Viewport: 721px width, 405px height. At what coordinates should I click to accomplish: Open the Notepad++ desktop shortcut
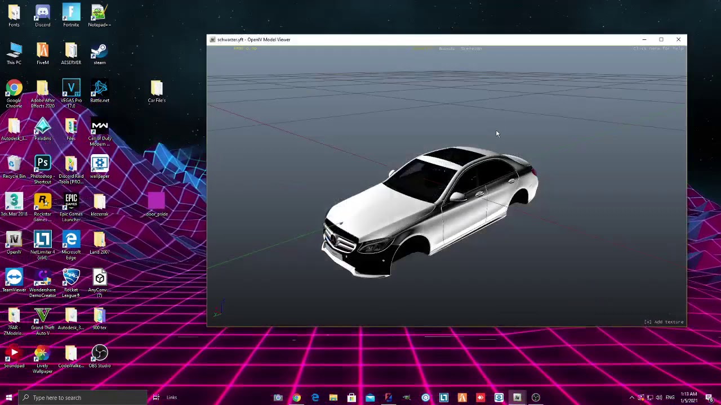coord(99,16)
